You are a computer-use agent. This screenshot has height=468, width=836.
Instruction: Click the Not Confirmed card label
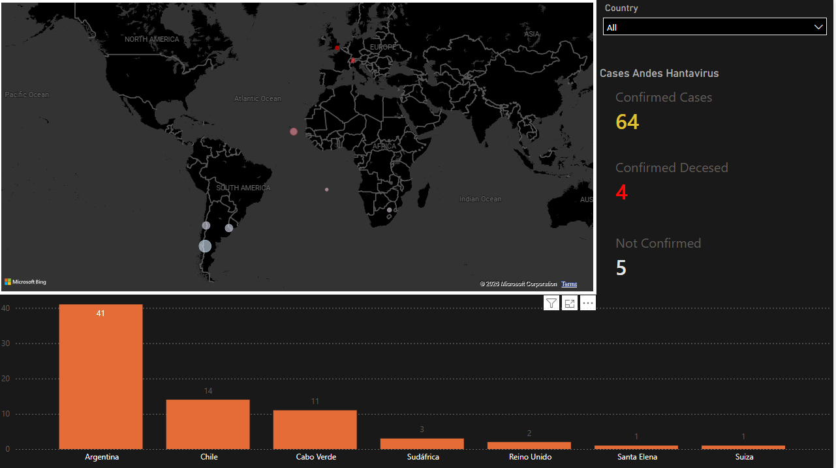click(658, 243)
